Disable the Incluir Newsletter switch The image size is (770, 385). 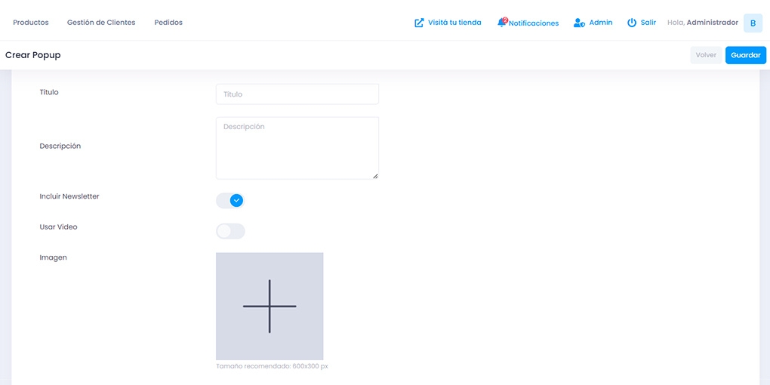[x=230, y=200]
